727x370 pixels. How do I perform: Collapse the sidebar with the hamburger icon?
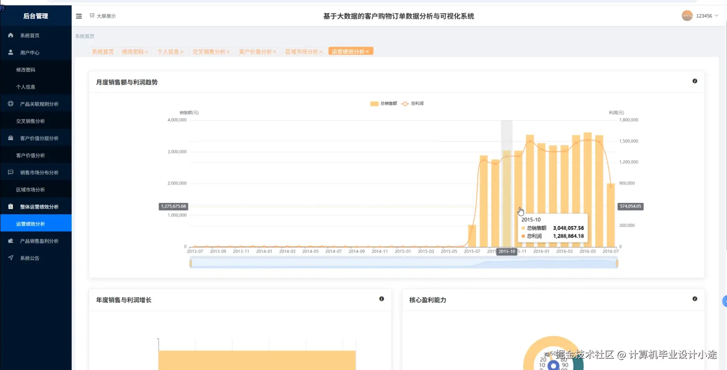[79, 16]
